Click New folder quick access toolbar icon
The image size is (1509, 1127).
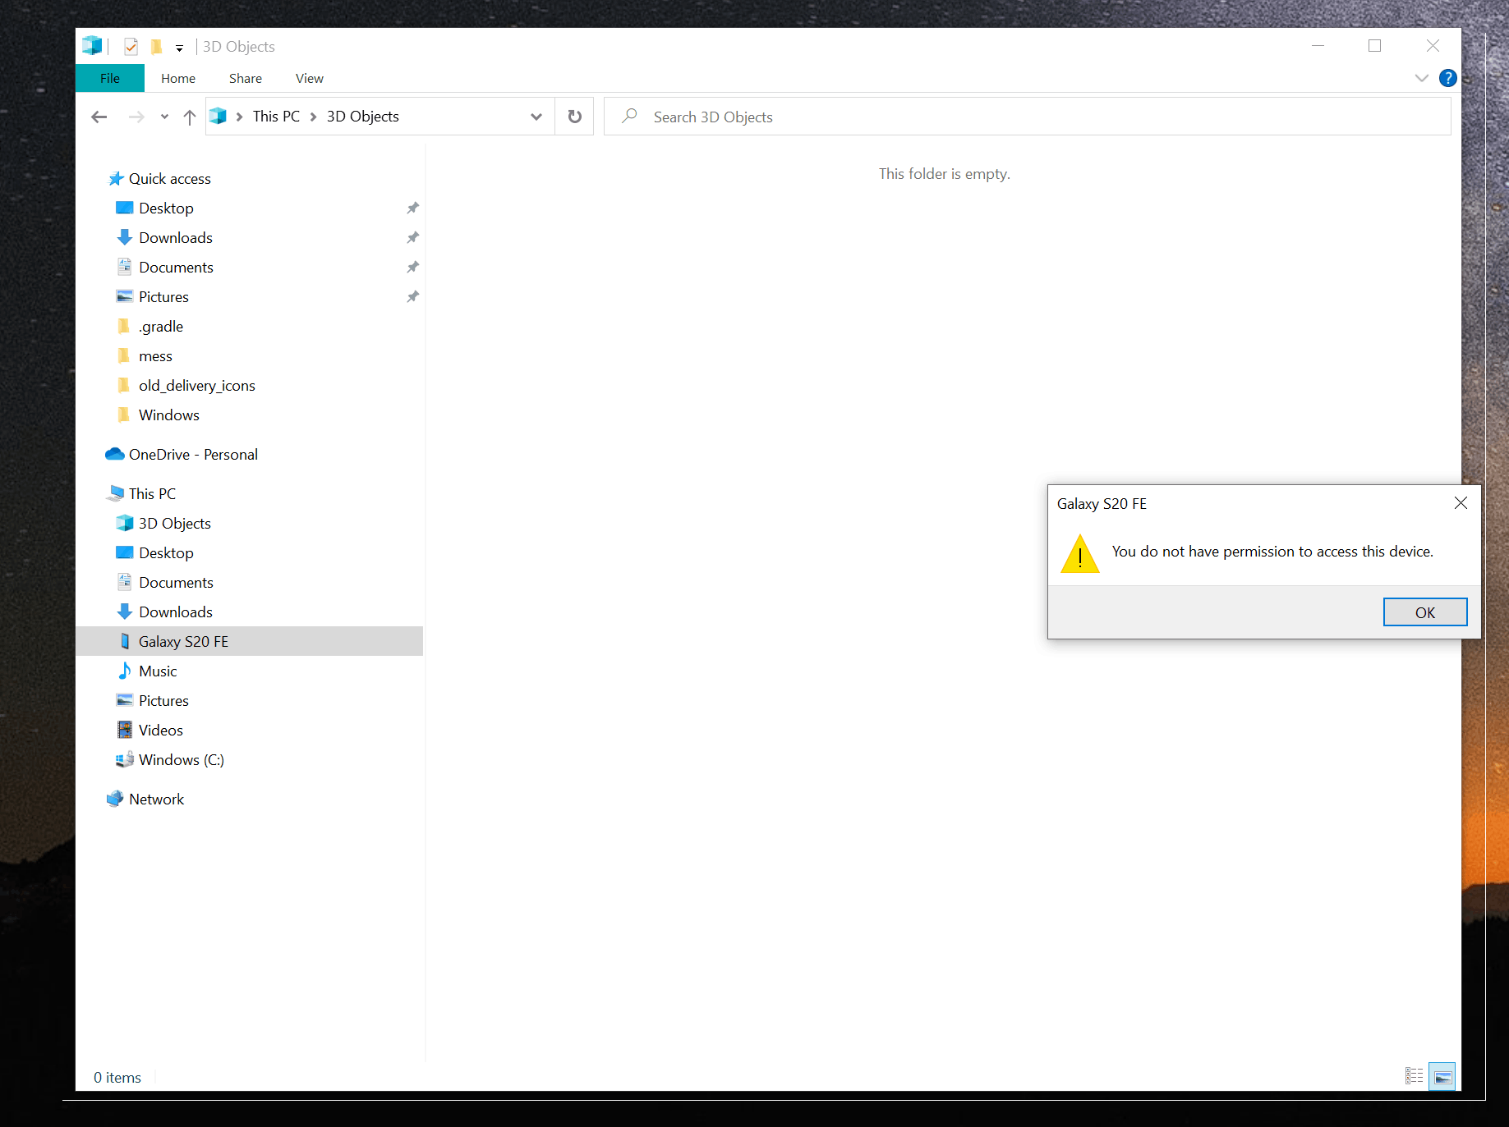[x=156, y=47]
